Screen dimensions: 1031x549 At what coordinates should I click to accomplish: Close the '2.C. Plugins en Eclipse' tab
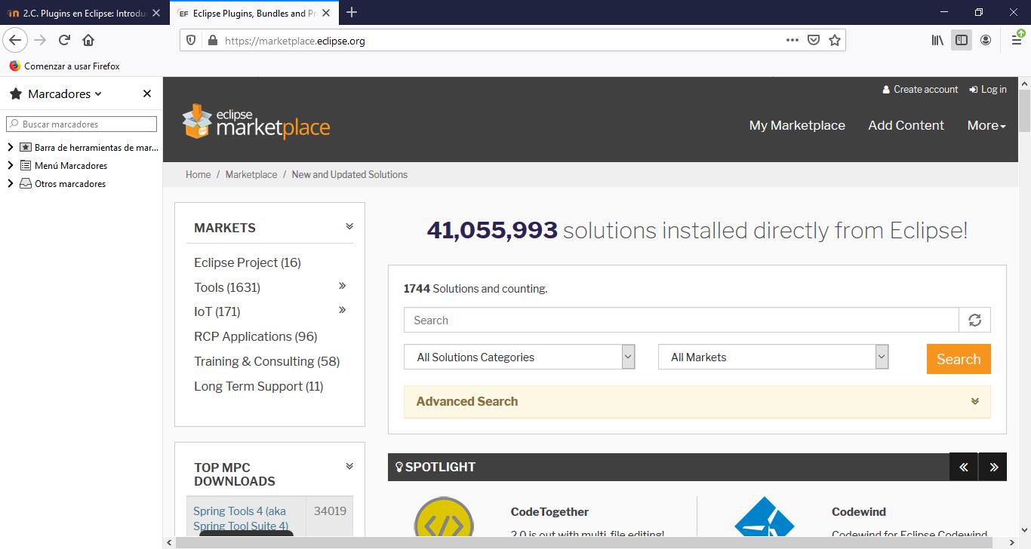pos(156,14)
